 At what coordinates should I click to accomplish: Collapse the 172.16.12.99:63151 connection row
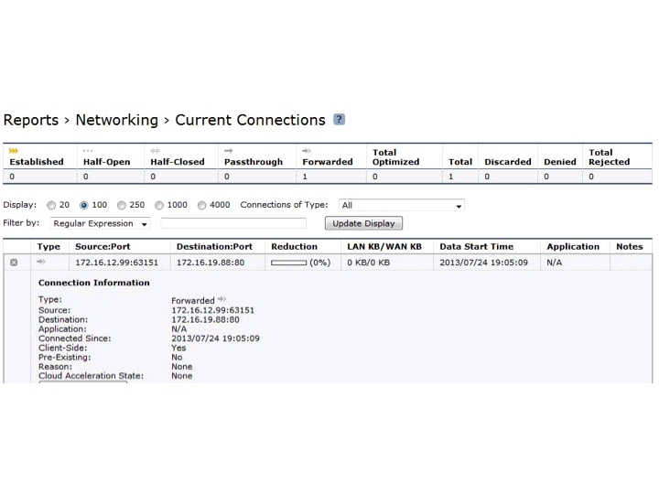pyautogui.click(x=14, y=263)
